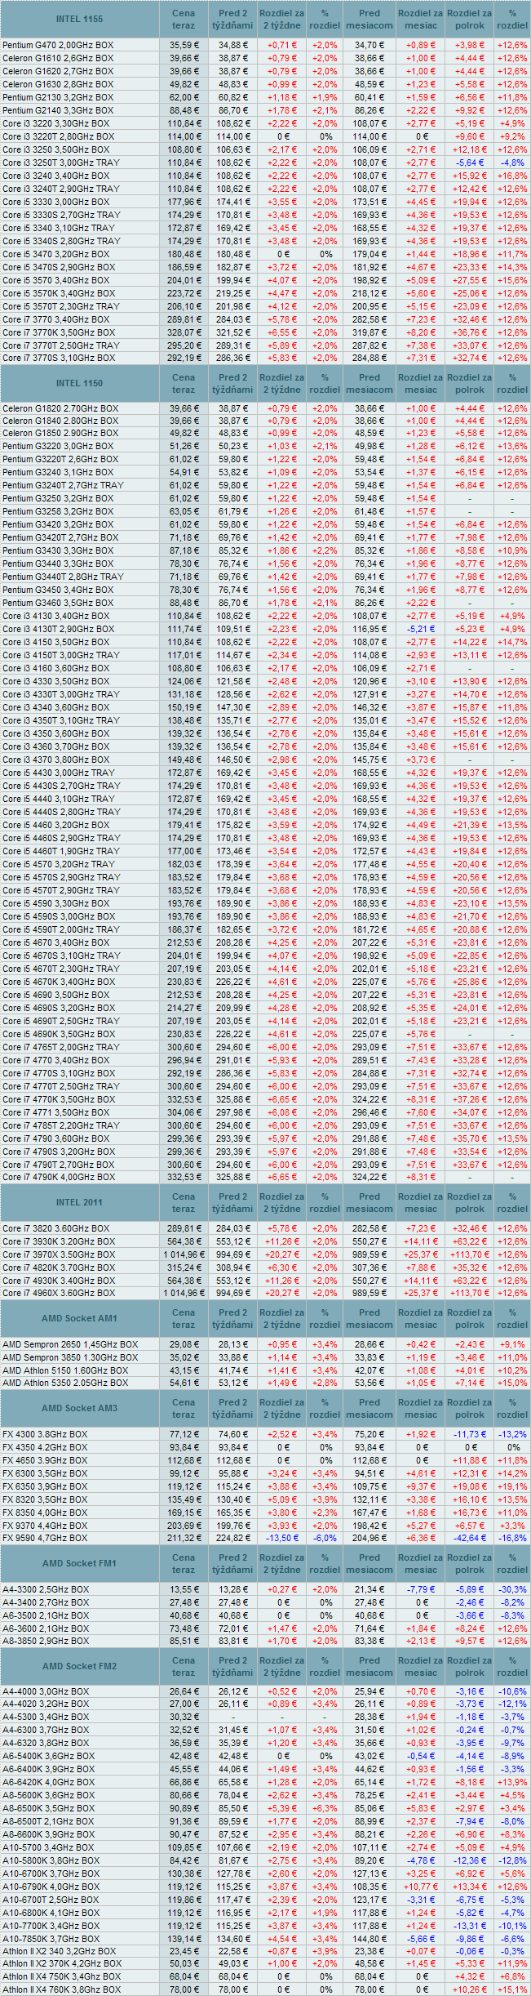Select the Core i3 4370 3,80GHz BOX row label
This screenshot has height=1996, width=531.
click(x=55, y=760)
